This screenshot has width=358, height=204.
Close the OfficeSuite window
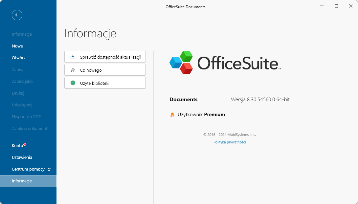(x=351, y=6)
